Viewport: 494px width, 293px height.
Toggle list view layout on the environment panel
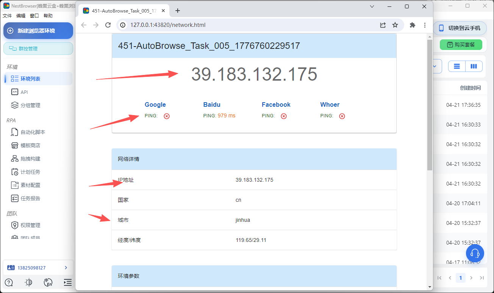456,66
